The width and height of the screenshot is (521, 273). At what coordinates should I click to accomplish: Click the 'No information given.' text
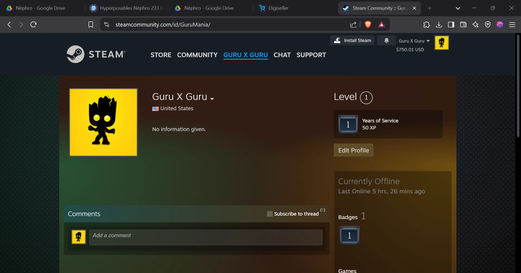(179, 129)
